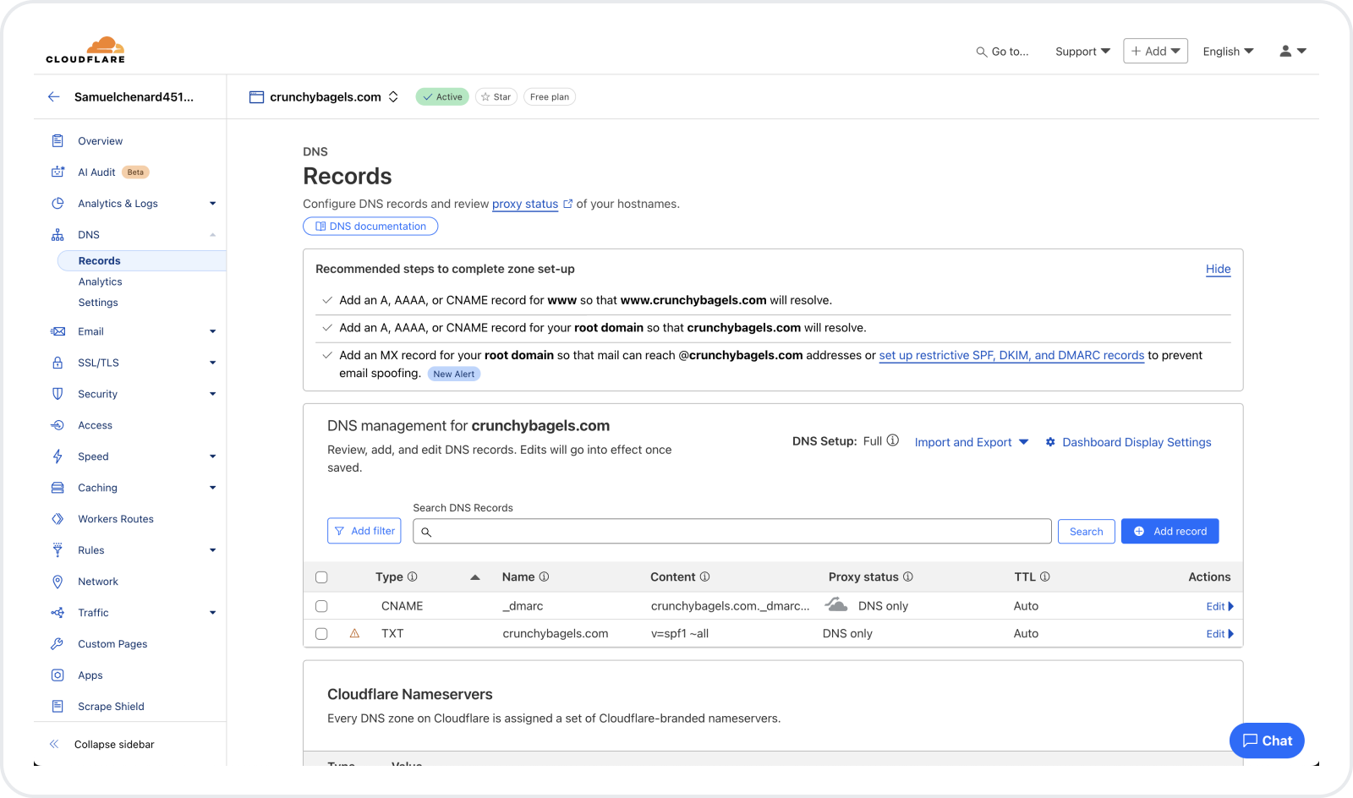Viewport: 1353px width, 798px height.
Task: Click the Access icon in the sidebar
Action: [x=58, y=425]
